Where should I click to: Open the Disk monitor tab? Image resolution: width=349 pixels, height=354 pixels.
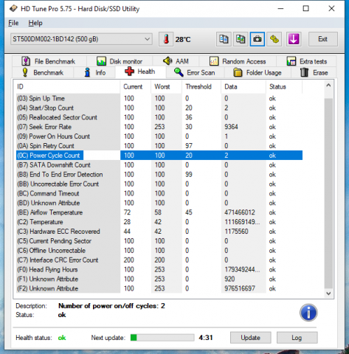point(120,61)
